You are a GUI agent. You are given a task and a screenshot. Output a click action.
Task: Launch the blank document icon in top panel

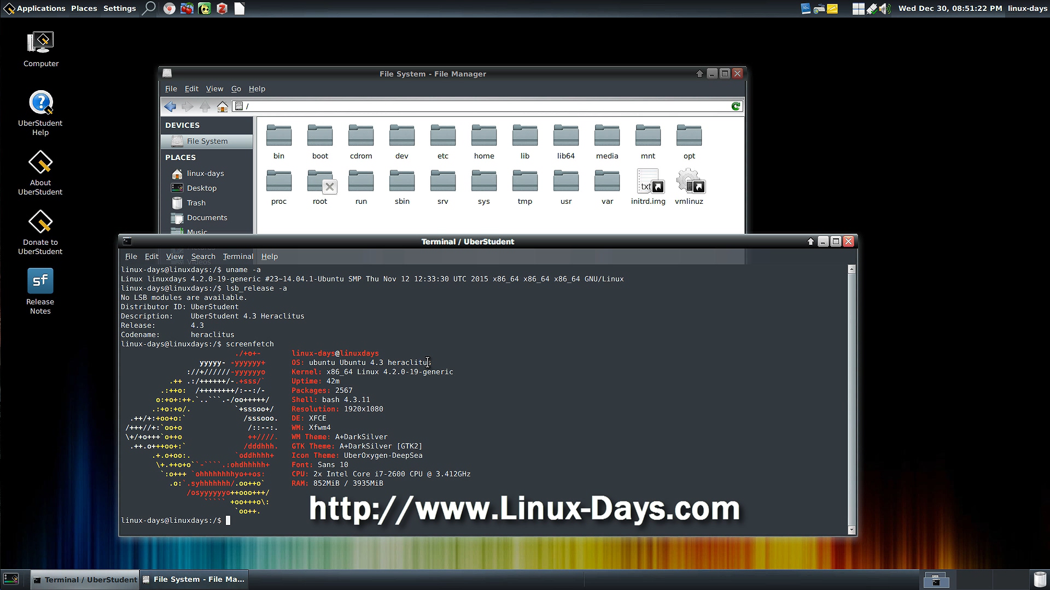[x=240, y=8]
